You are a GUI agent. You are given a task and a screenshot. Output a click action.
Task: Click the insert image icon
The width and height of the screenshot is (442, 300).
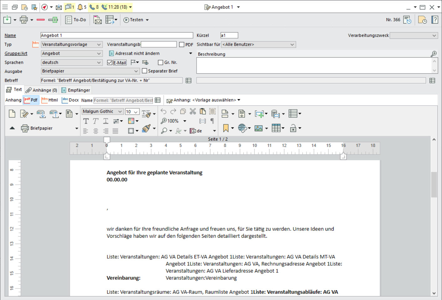pyautogui.click(x=259, y=128)
